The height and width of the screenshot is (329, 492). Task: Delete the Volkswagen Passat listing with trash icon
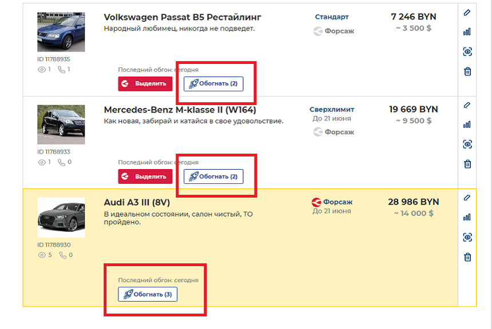pyautogui.click(x=467, y=71)
